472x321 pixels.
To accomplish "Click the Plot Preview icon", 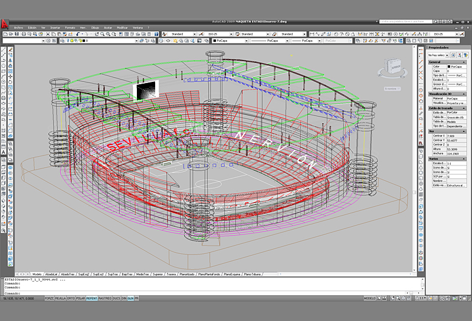I will pos(29,34).
